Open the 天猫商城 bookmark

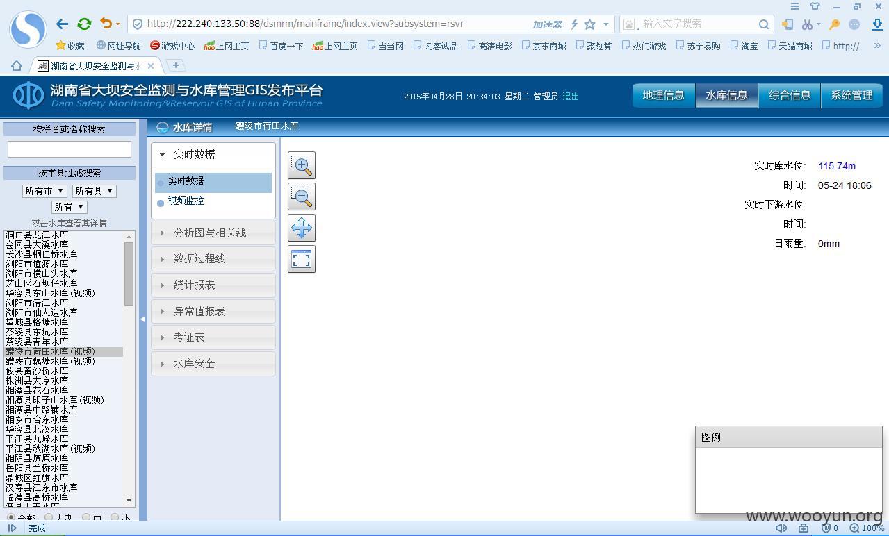(x=790, y=46)
